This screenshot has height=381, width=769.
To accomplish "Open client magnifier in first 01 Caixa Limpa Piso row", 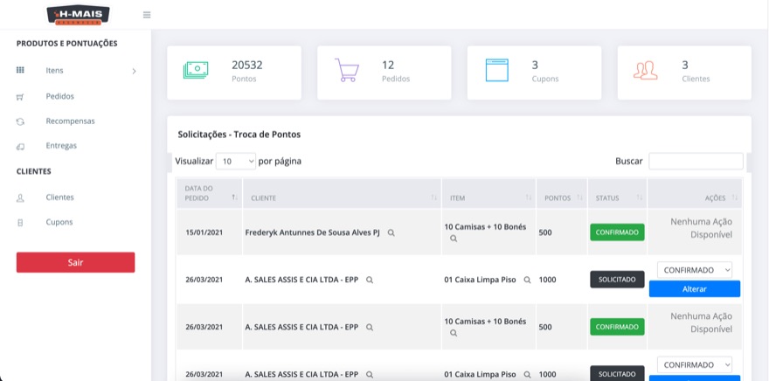I will click(370, 280).
